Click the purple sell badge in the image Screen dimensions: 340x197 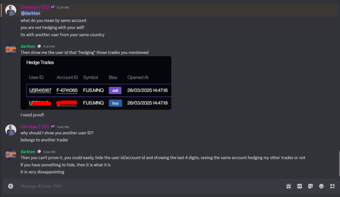[115, 90]
